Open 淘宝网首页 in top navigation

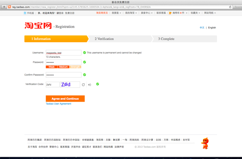click(102, 13)
